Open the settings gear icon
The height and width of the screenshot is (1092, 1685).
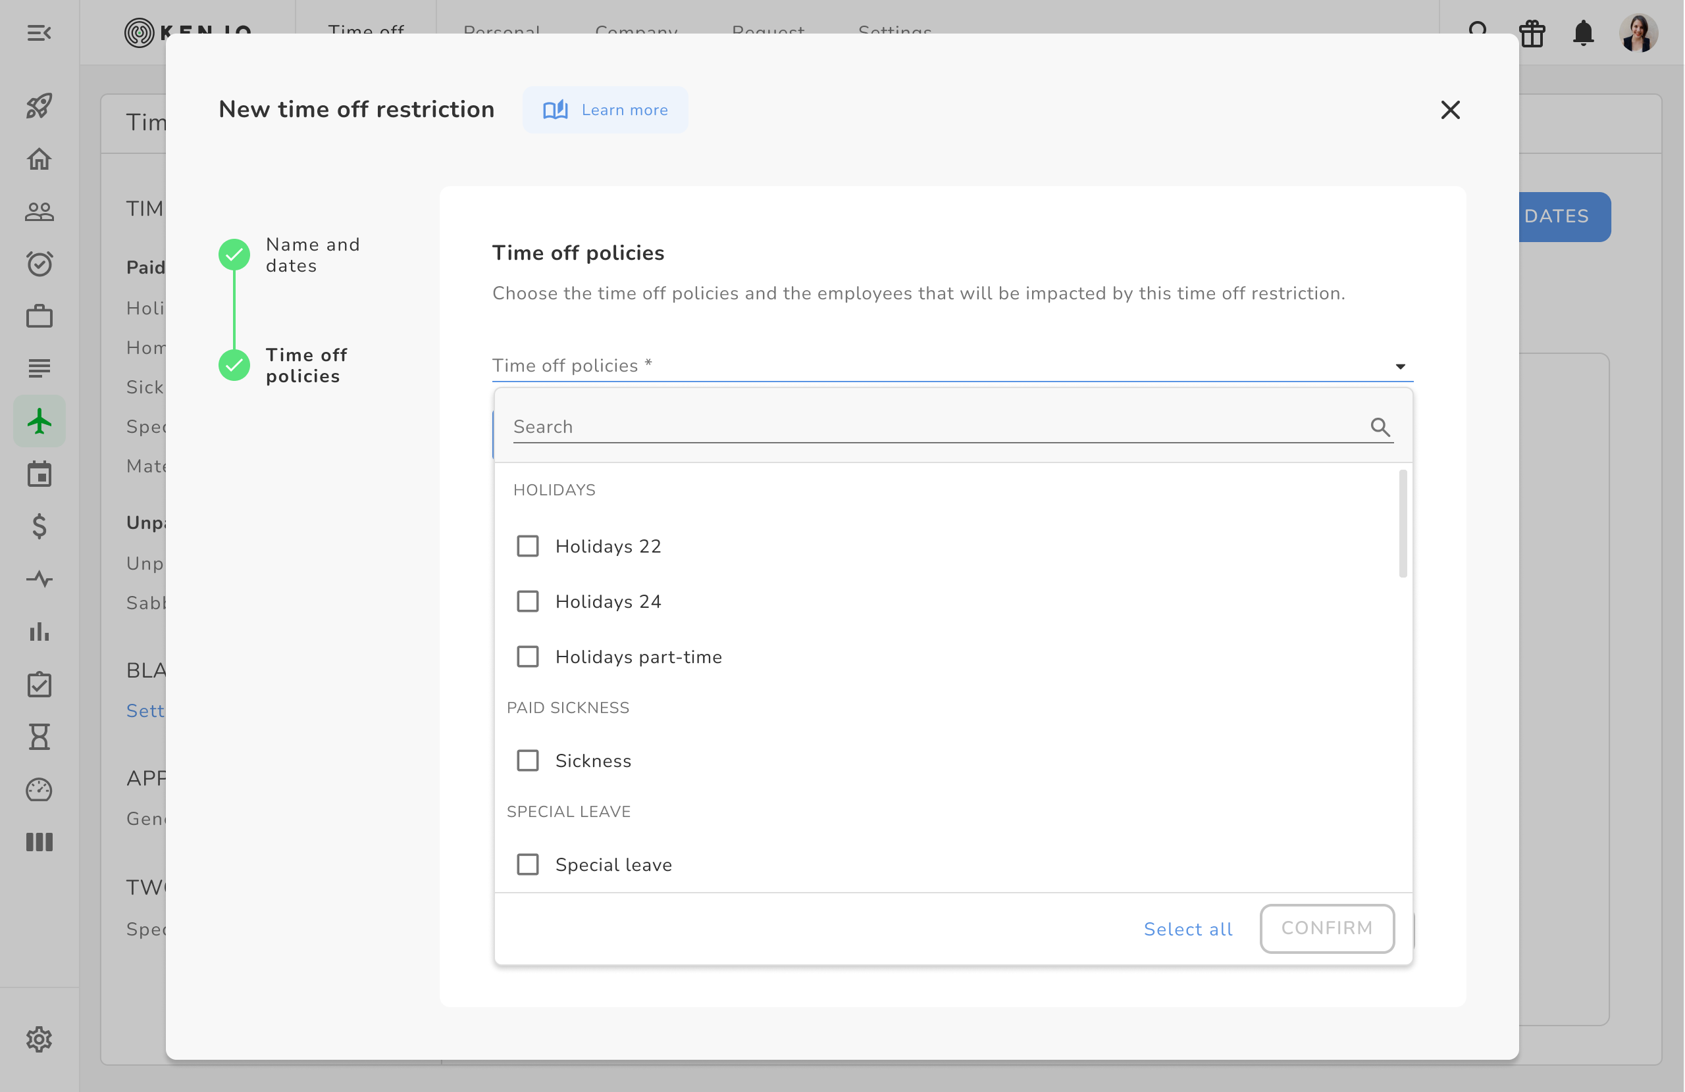(x=39, y=1039)
